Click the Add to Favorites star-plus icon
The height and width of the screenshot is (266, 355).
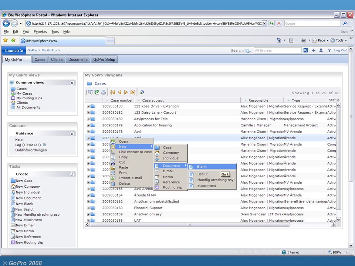[13, 40]
